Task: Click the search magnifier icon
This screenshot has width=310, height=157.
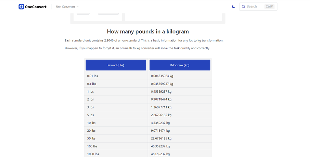Action: pyautogui.click(x=243, y=6)
